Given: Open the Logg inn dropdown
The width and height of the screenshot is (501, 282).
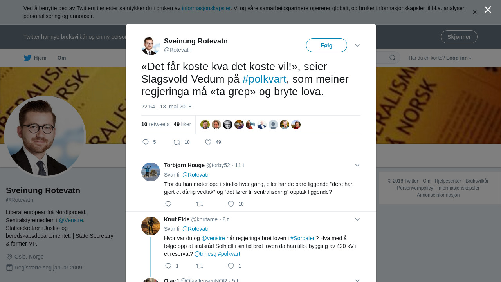Looking at the screenshot, I should 459,58.
